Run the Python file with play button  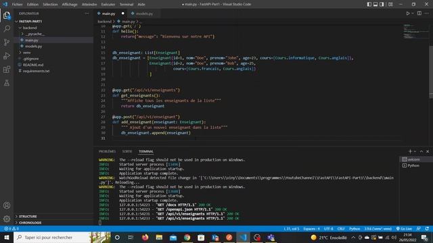408,13
